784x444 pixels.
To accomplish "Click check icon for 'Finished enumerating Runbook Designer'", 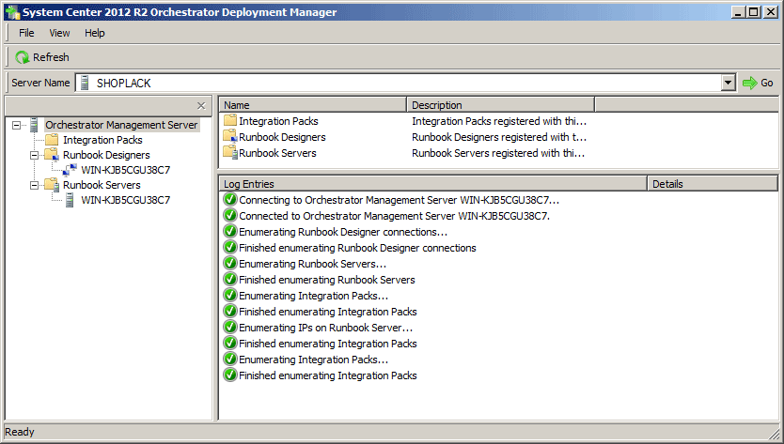I will (x=230, y=248).
